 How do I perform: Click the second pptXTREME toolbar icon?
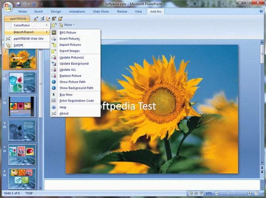[x=42, y=19]
